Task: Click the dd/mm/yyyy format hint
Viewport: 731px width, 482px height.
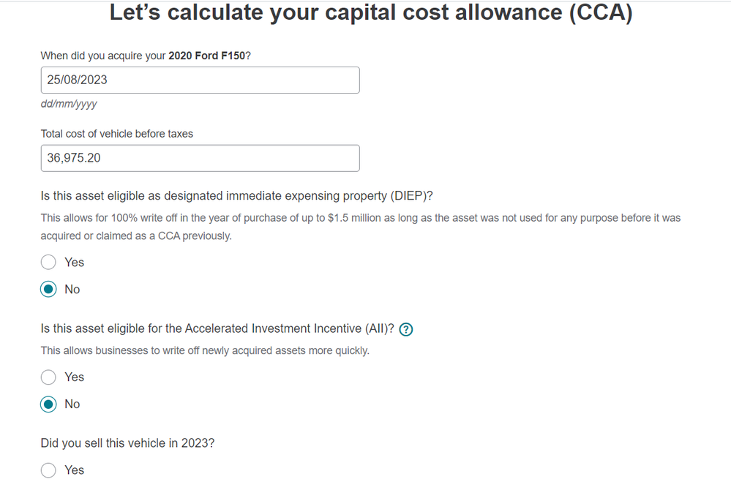Action: pos(69,104)
